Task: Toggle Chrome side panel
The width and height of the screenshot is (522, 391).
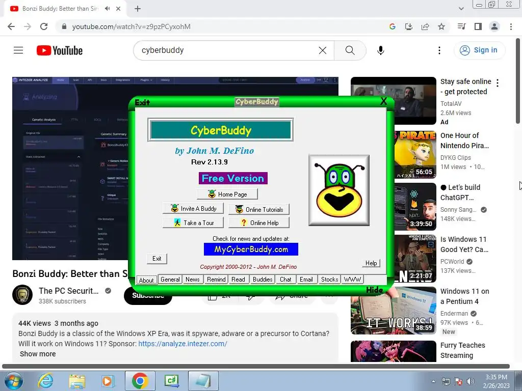Action: (478, 26)
